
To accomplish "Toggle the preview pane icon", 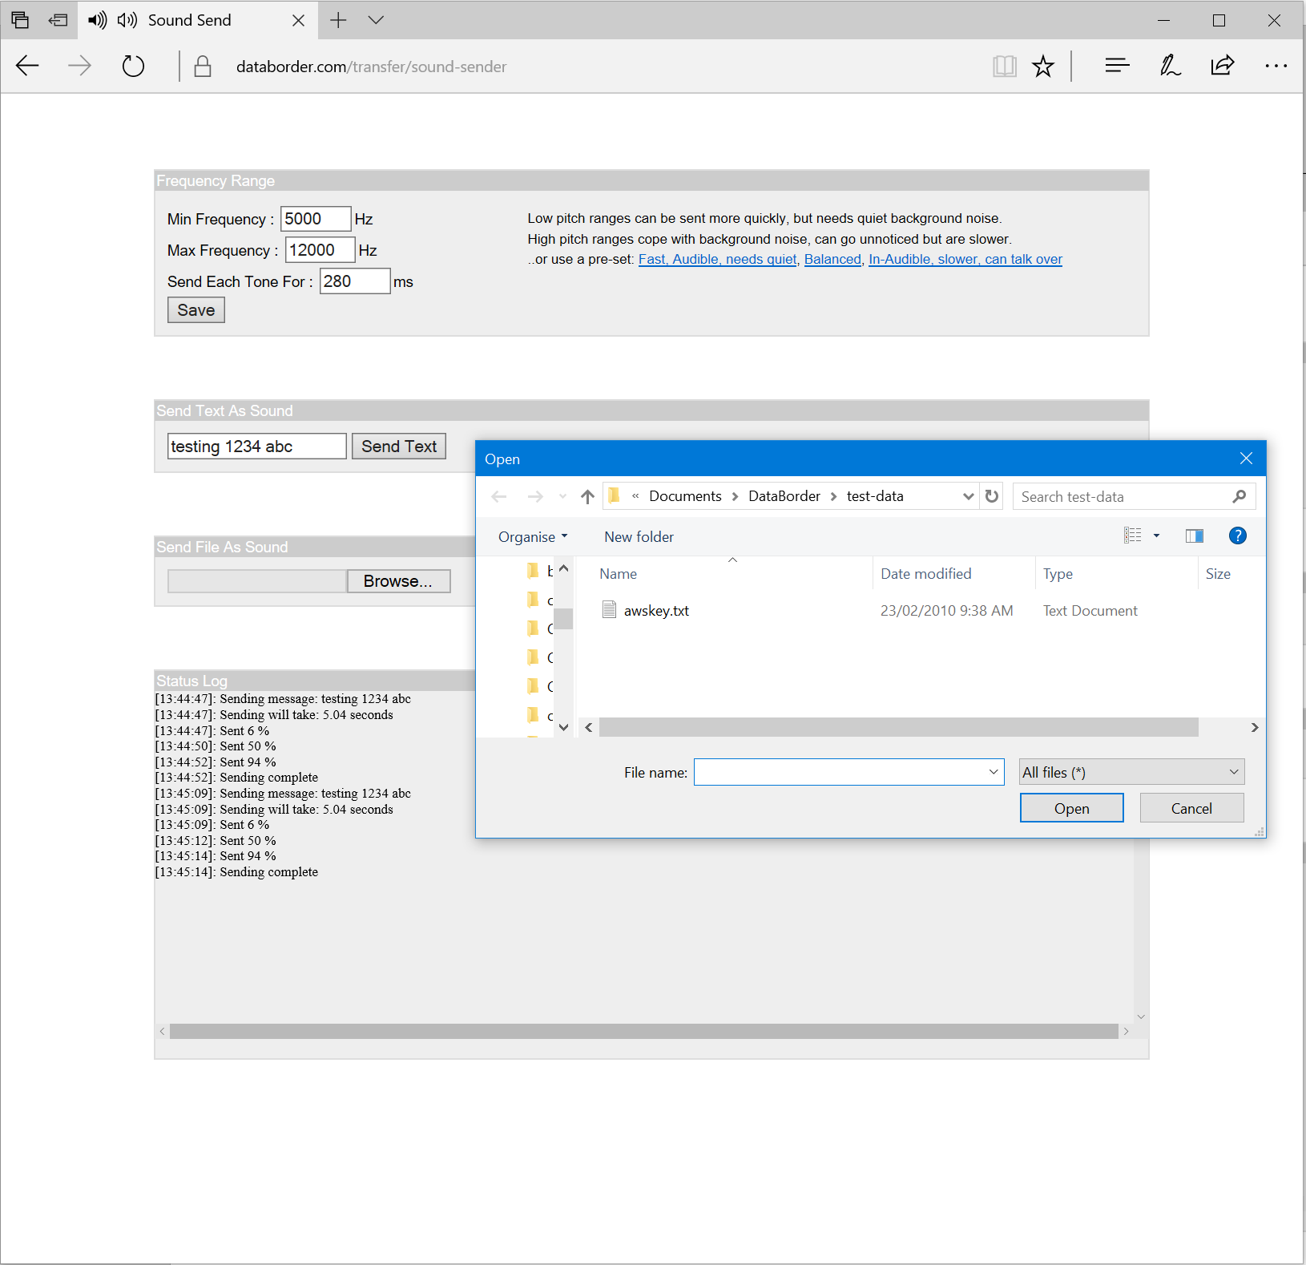I will (x=1194, y=536).
